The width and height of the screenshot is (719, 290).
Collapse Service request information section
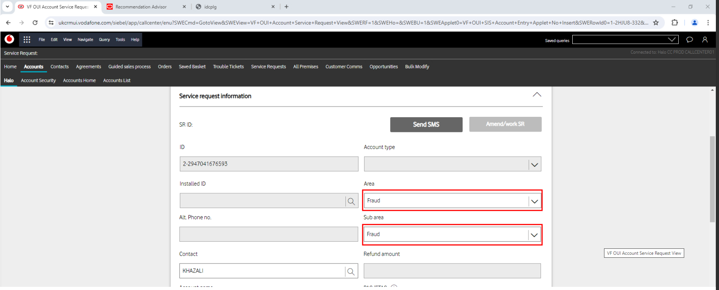(x=537, y=95)
